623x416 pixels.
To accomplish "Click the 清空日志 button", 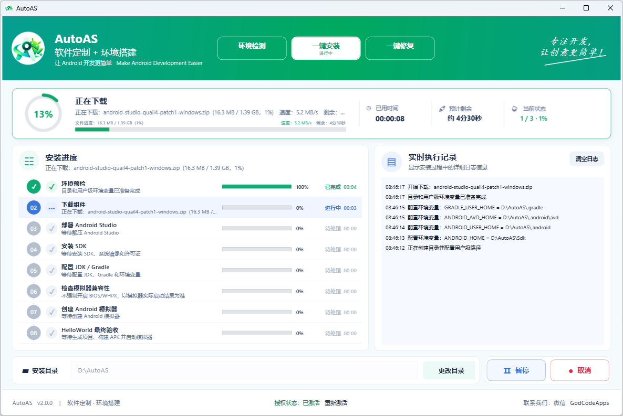I will 587,159.
